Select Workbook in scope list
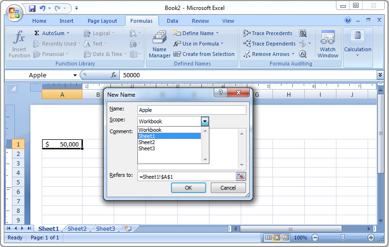This screenshot has height=247, width=389. 169,130
